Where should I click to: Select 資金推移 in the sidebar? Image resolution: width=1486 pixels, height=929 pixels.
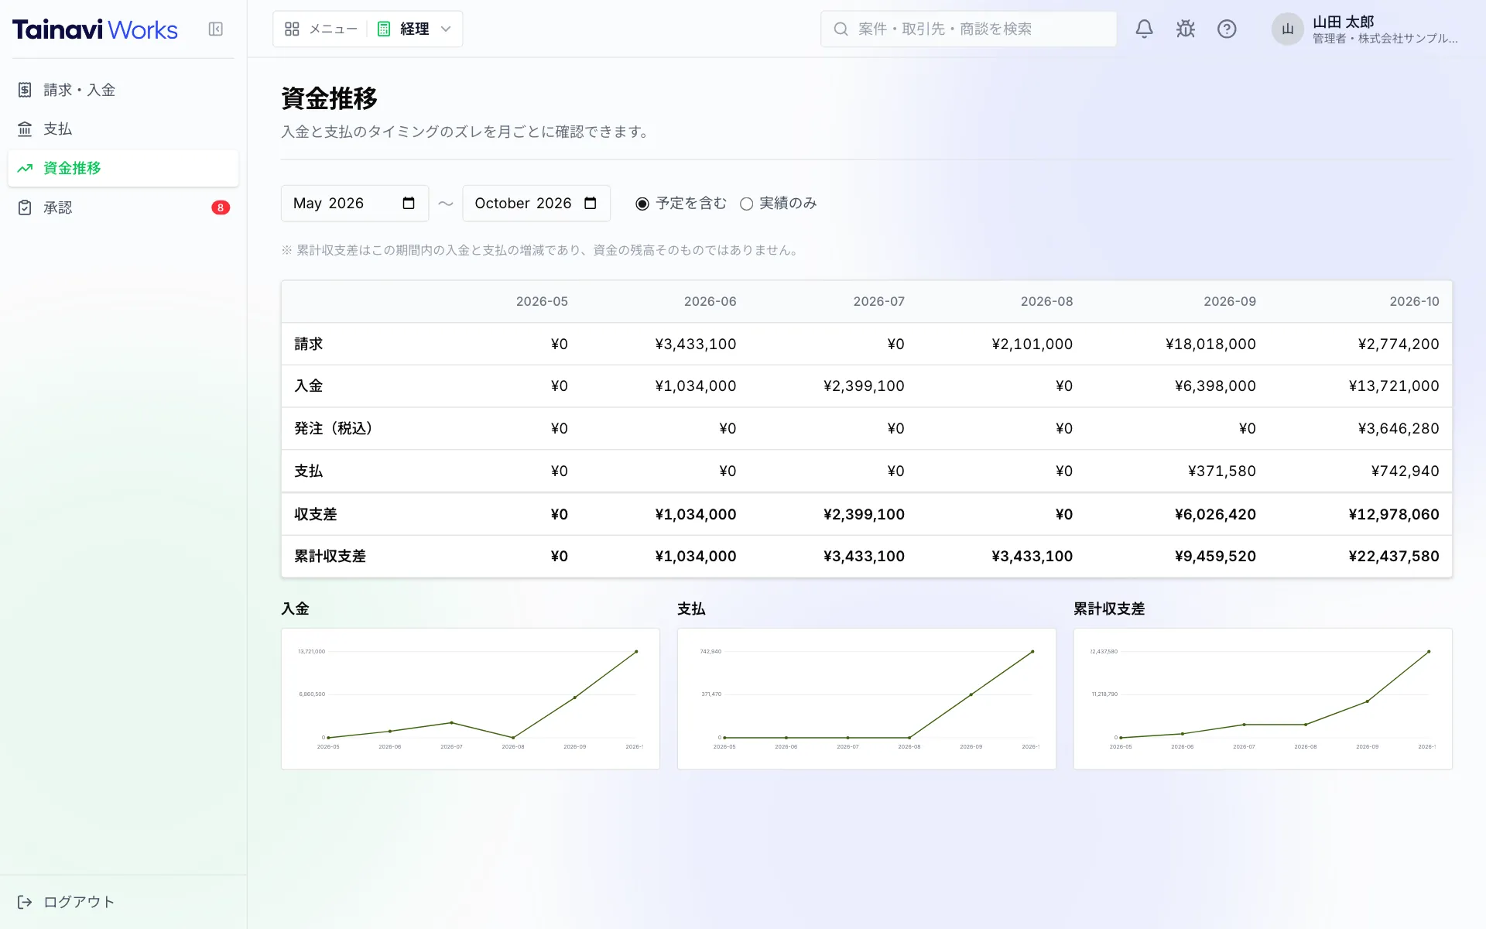point(123,168)
